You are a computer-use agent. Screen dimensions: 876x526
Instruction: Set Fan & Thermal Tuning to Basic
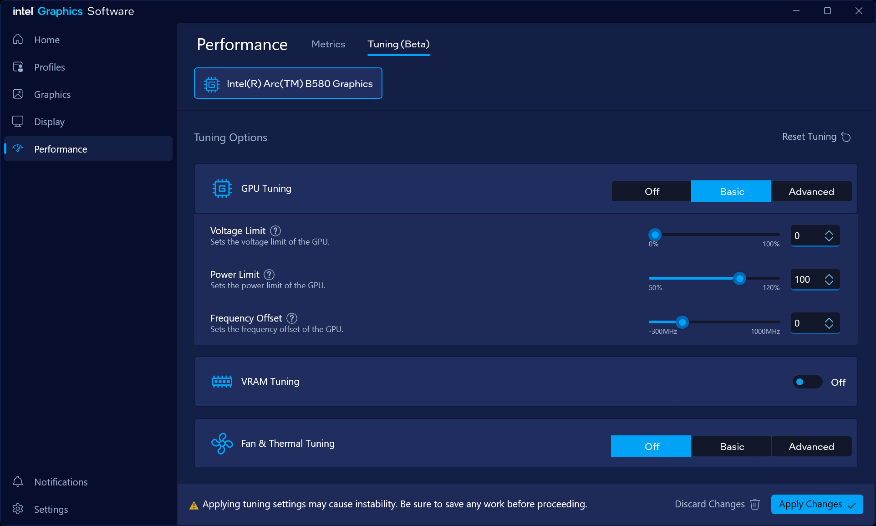731,446
